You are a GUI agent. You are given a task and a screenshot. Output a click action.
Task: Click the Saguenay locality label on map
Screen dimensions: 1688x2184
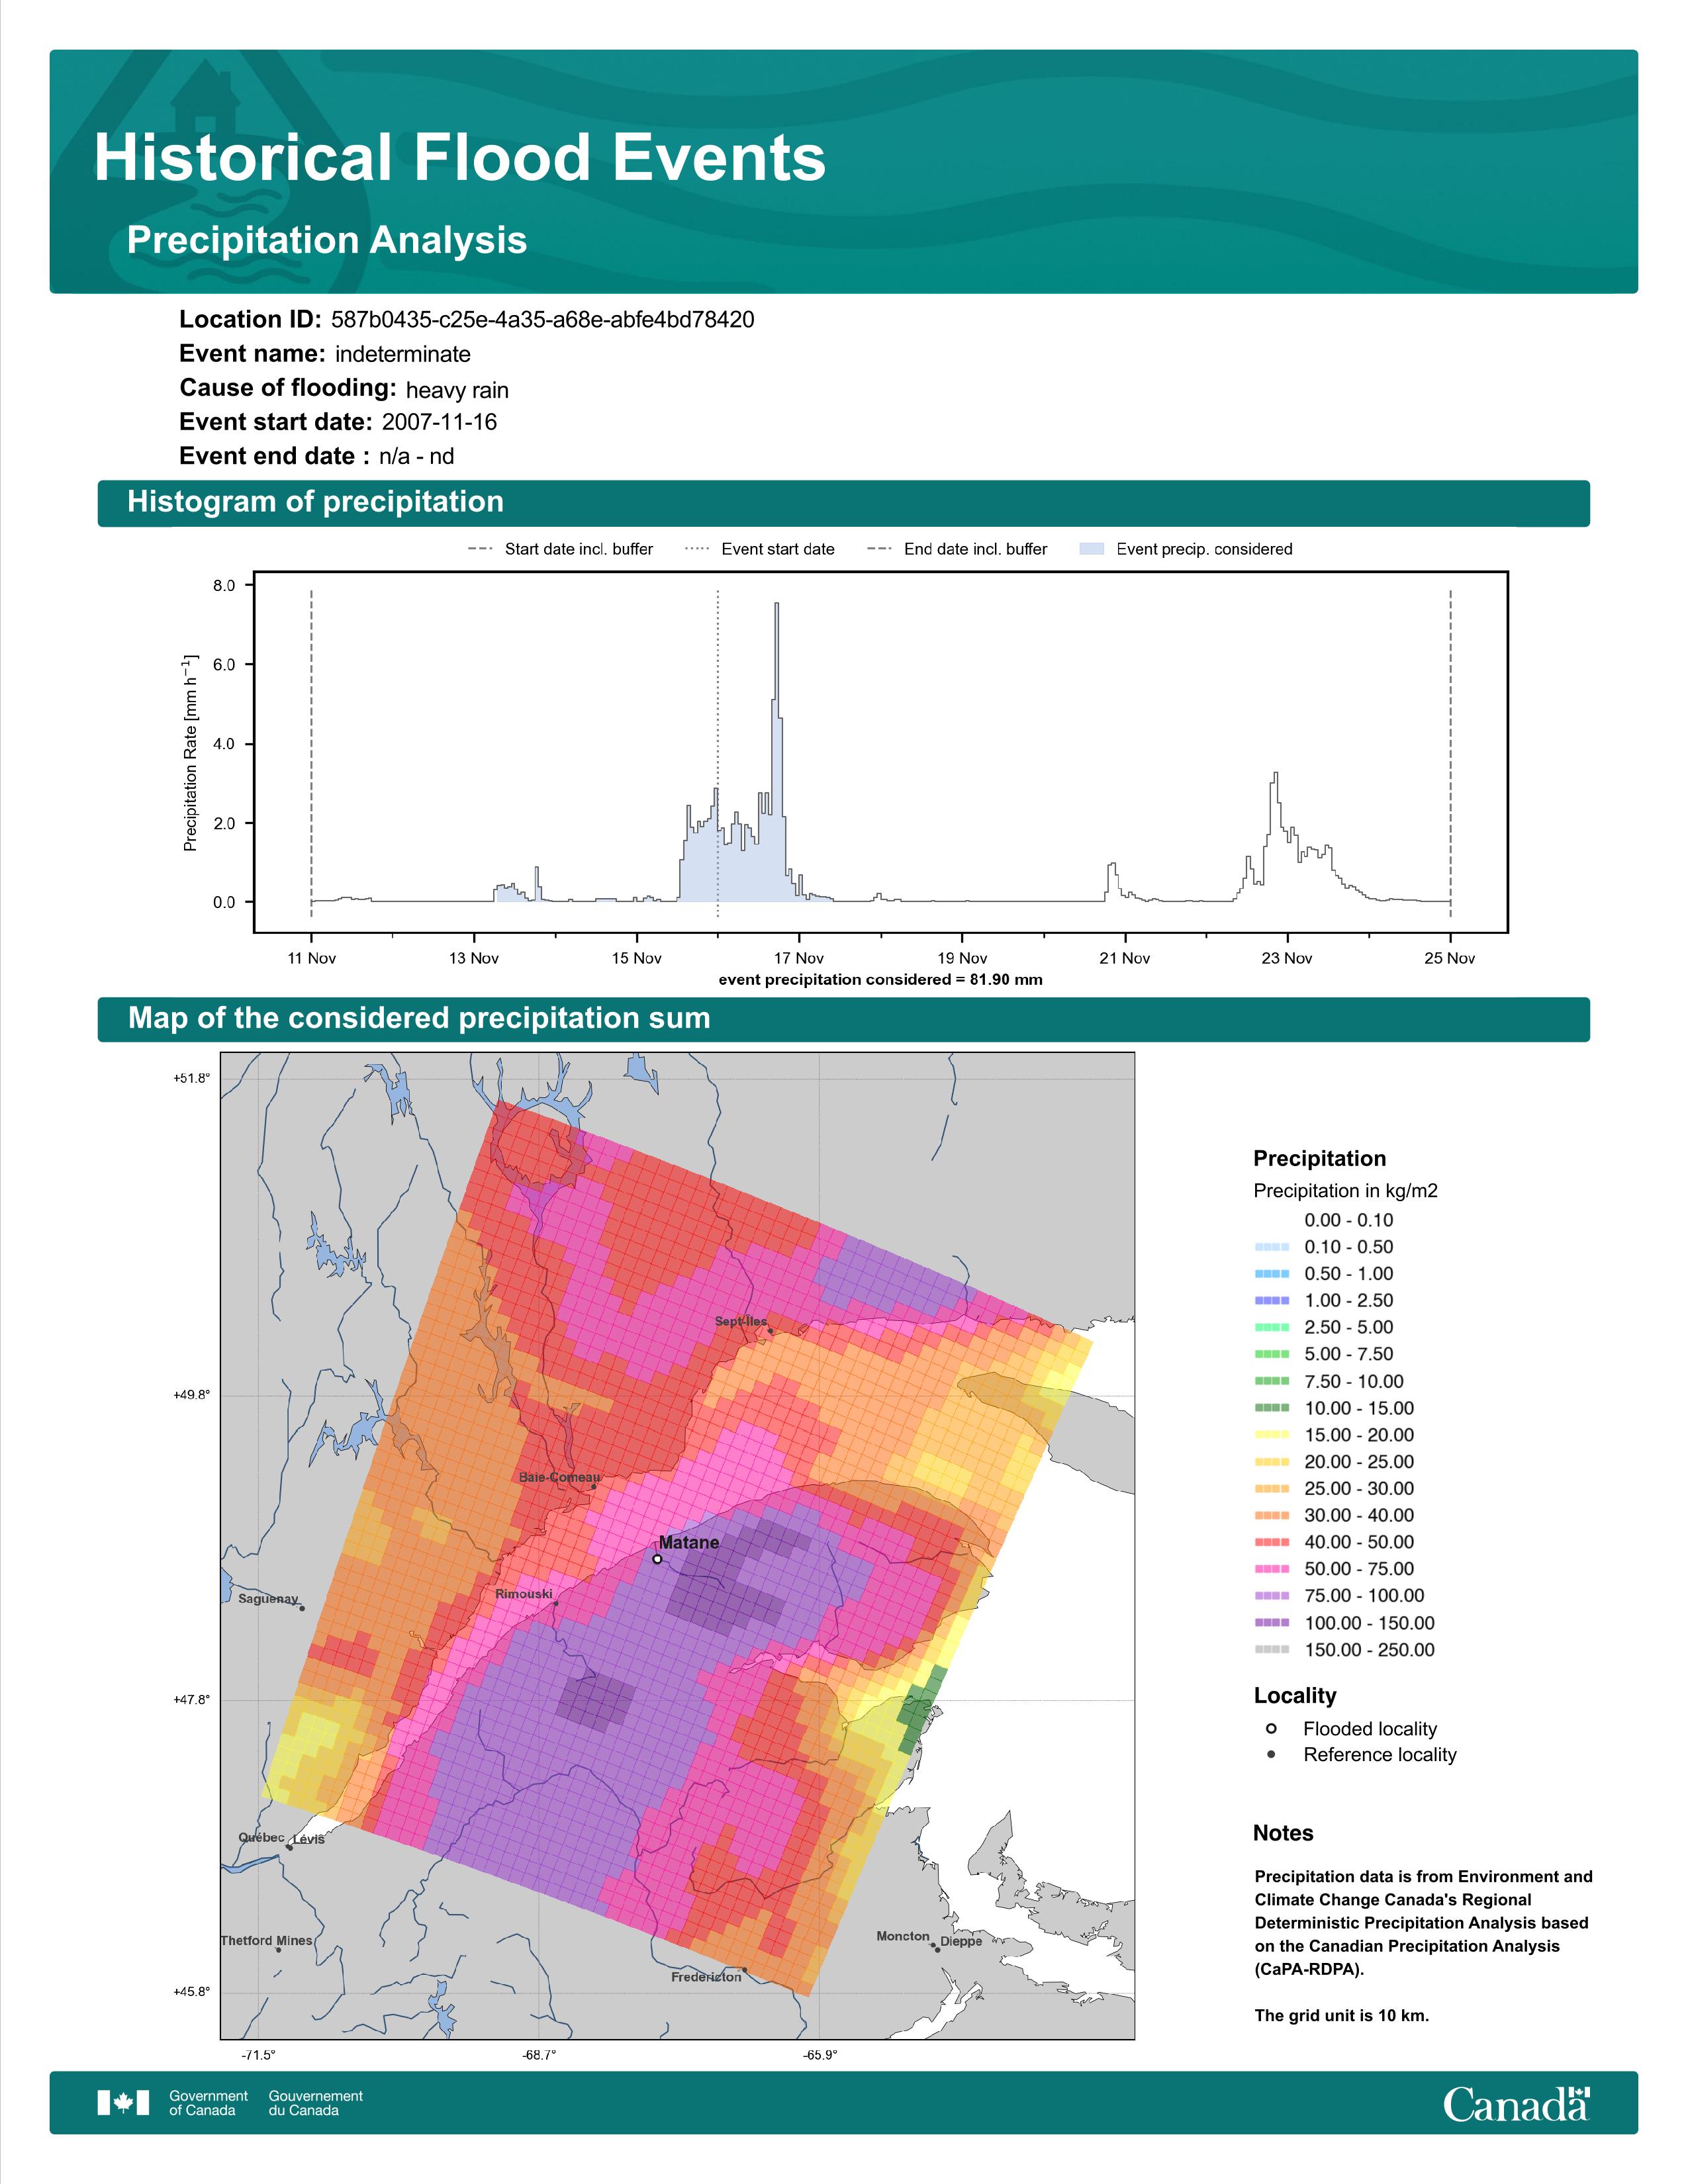point(268,1599)
